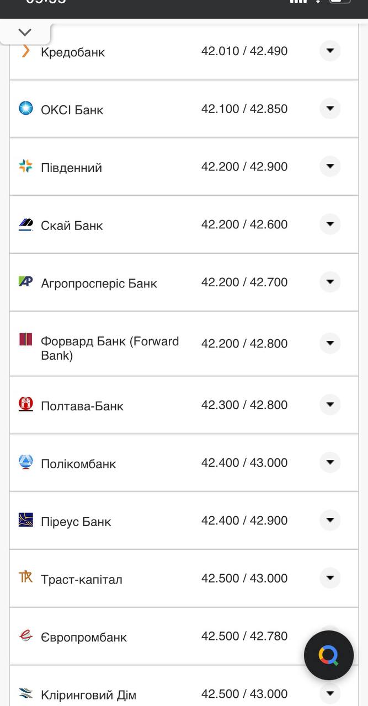Screen dimensions: 368x706
Task: Open the Піреус Банк dropdown arrow
Action: 330,520
